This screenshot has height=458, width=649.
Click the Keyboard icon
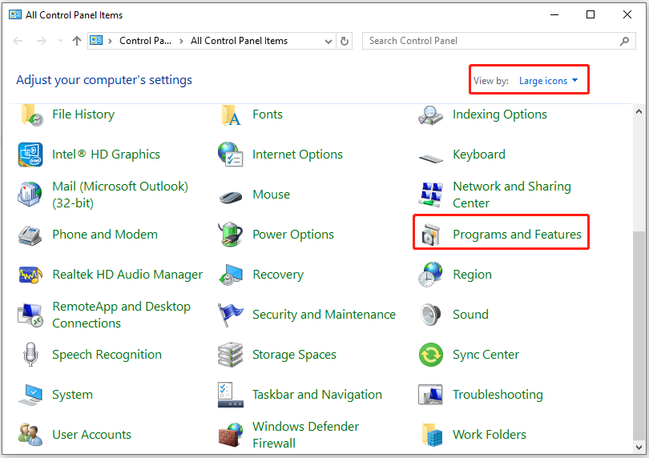(x=430, y=158)
